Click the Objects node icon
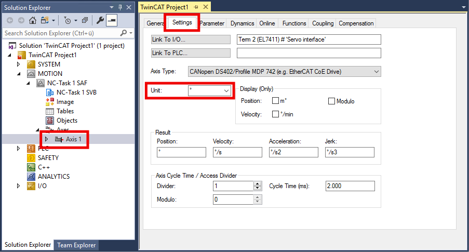Viewport: 469px width, 252px height. 50,121
